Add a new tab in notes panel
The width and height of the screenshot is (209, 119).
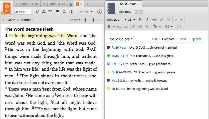click(x=146, y=4)
